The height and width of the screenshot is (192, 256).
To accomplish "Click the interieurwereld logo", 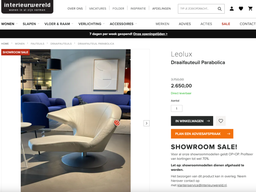I will [27, 7].
